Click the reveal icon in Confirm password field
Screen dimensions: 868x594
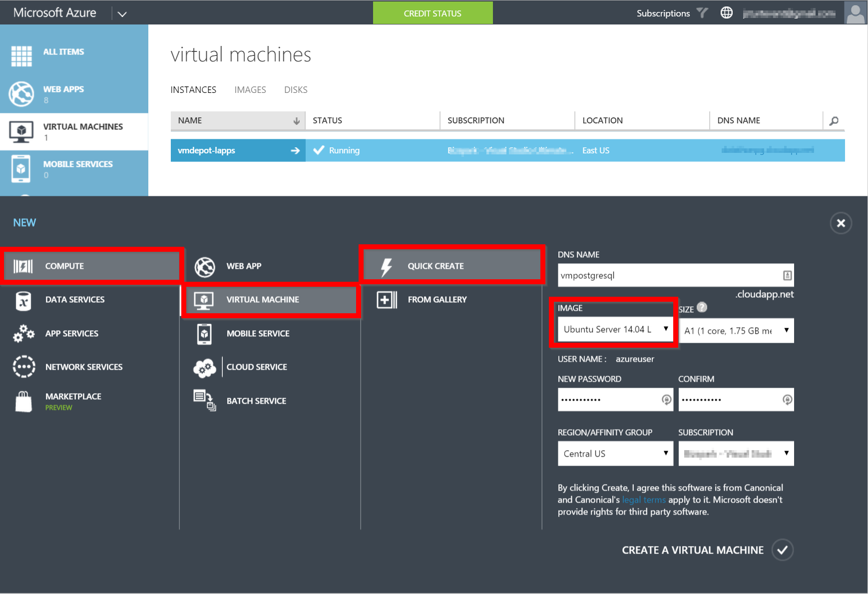[787, 400]
